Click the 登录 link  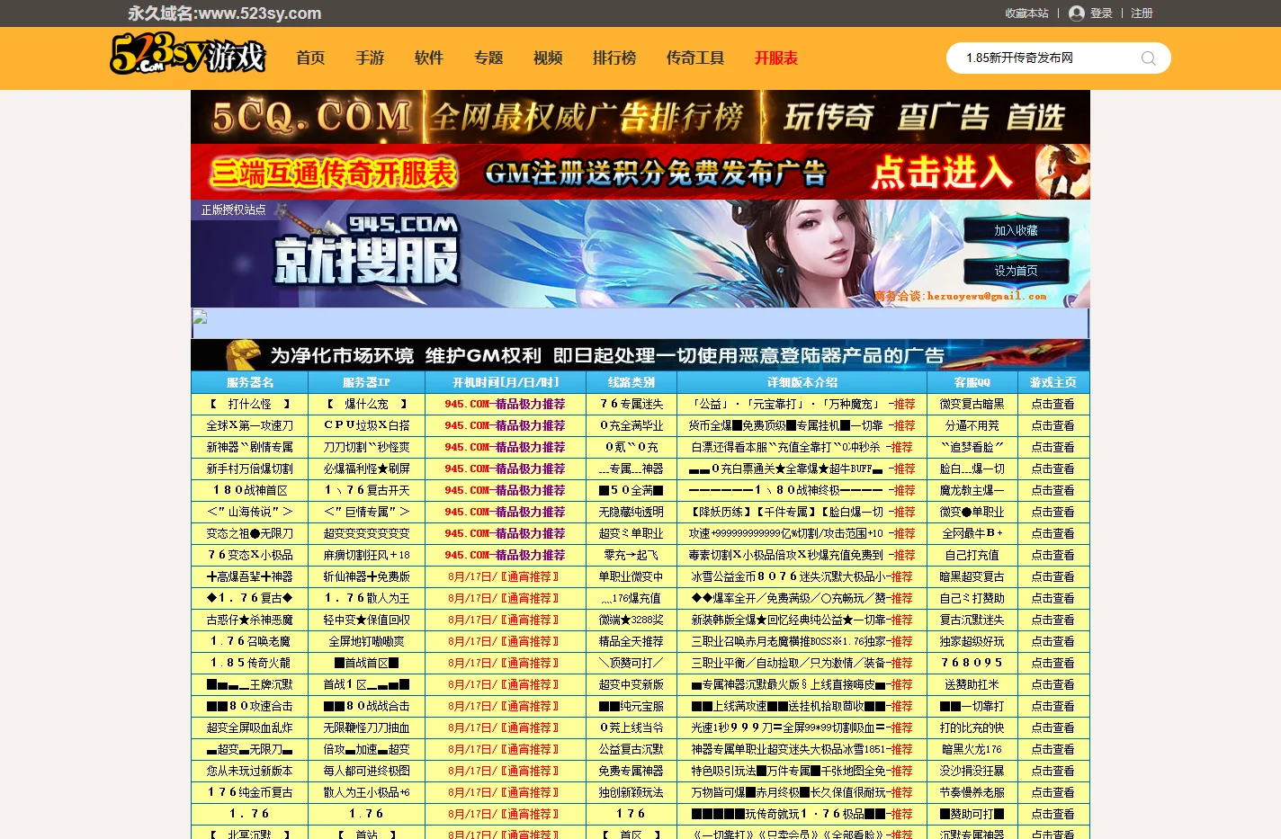(1101, 13)
